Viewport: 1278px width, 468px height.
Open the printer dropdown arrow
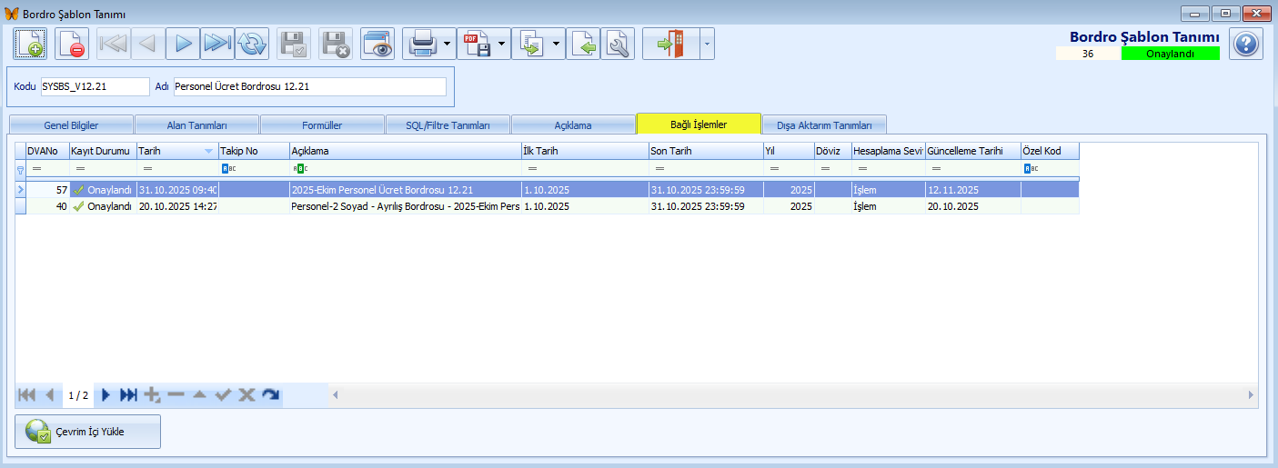[448, 44]
